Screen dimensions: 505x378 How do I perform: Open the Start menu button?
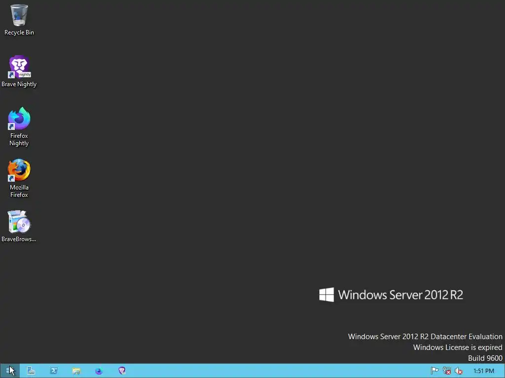[x=10, y=371]
